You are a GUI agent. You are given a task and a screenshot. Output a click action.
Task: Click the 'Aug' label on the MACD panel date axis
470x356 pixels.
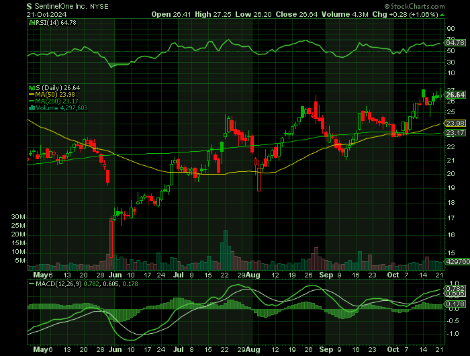pos(252,350)
